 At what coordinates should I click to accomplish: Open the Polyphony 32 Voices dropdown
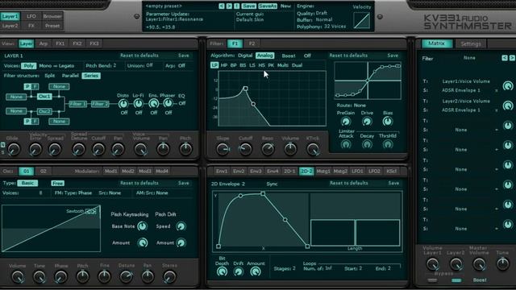click(335, 27)
